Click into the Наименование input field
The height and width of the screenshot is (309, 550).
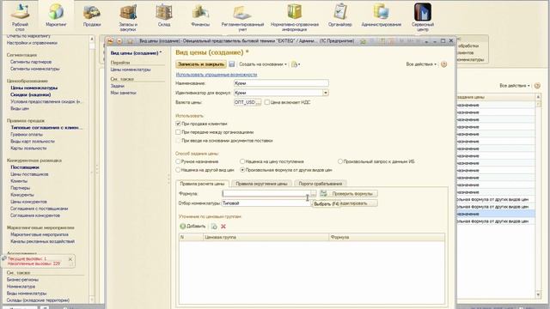click(x=281, y=83)
